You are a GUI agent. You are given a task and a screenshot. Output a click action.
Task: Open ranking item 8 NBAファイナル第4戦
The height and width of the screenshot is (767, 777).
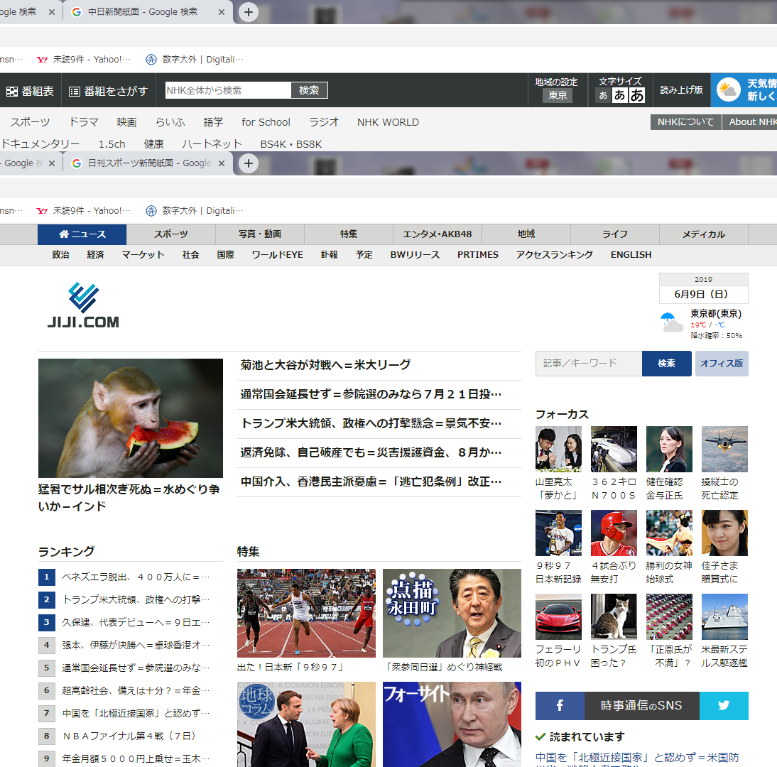129,736
